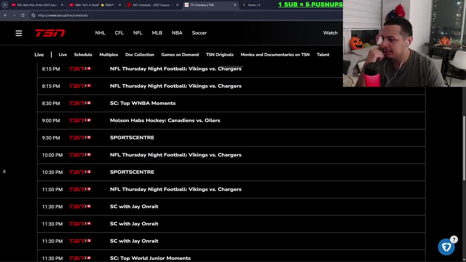Image resolution: width=466 pixels, height=262 pixels.
Task: Click TSN5 logo in 9:30 PM row
Action: tap(80, 138)
